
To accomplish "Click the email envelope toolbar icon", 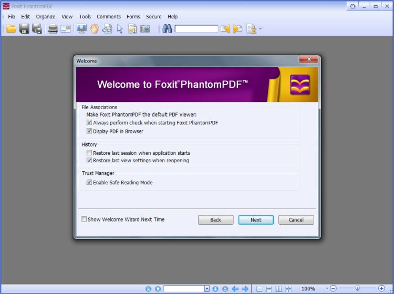I will click(x=66, y=29).
